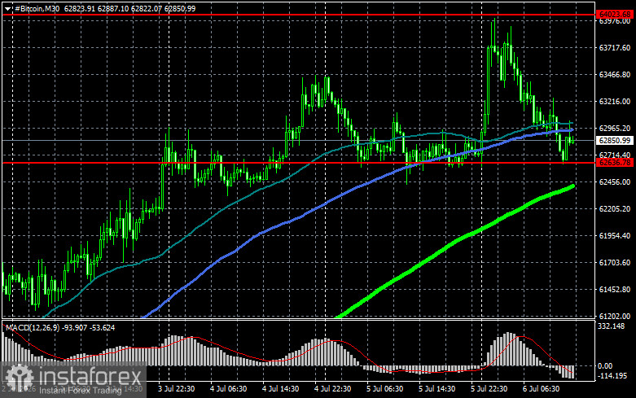Click the 332.148 MACD scale label
The width and height of the screenshot is (636, 398).
tap(612, 326)
